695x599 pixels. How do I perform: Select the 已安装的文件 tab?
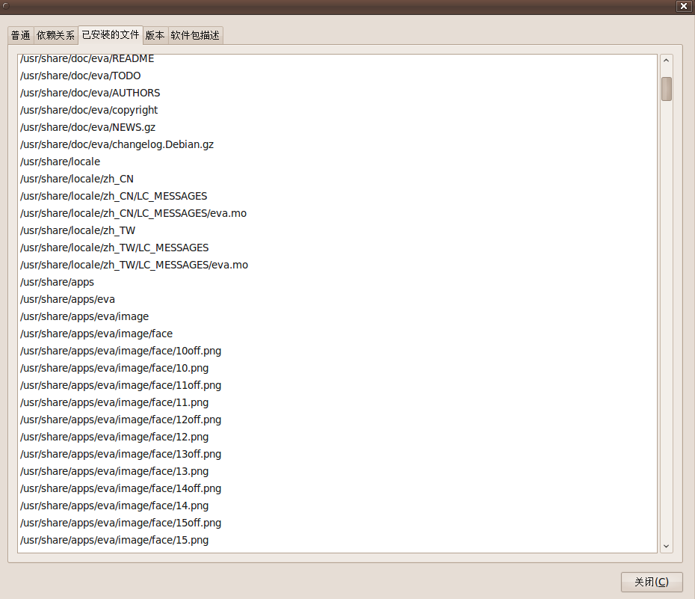tap(111, 34)
